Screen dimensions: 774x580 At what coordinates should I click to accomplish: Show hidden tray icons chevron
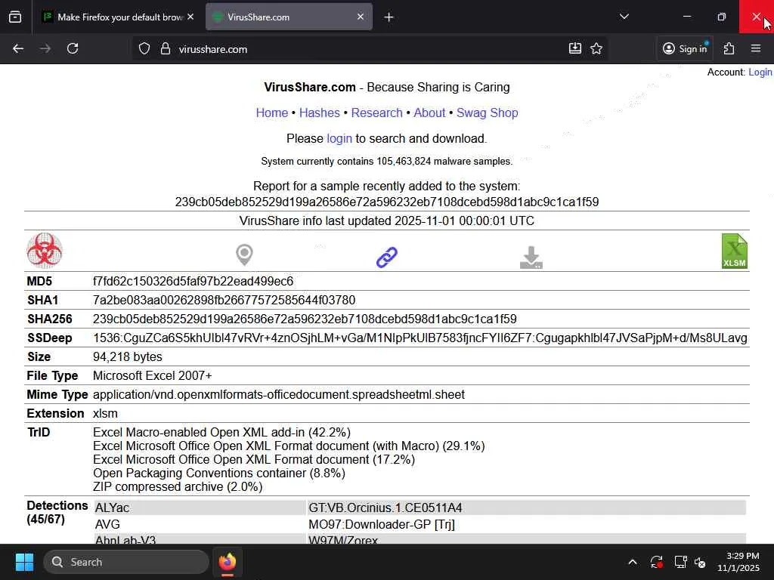[x=633, y=562]
